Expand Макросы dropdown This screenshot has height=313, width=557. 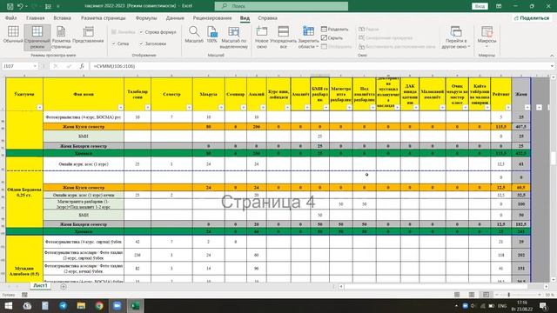point(487,46)
